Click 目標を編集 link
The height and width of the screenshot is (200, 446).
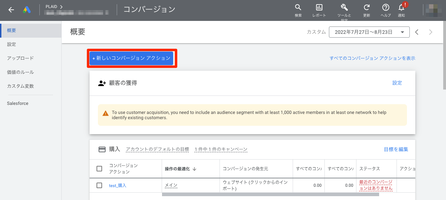[396, 149]
